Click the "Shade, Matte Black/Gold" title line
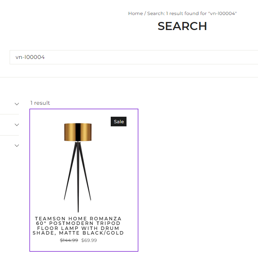This screenshot has width=258, height=255. (78, 233)
